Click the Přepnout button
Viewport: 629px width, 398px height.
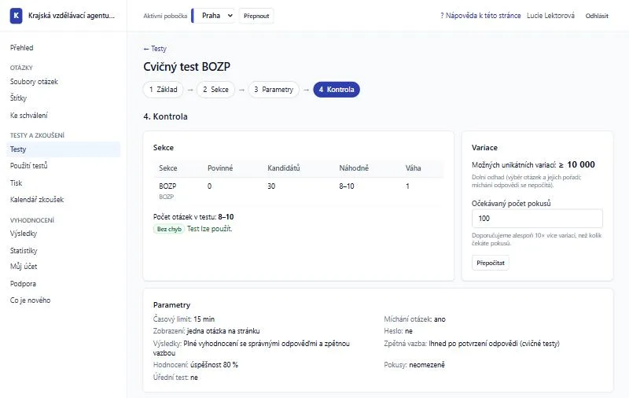click(256, 16)
